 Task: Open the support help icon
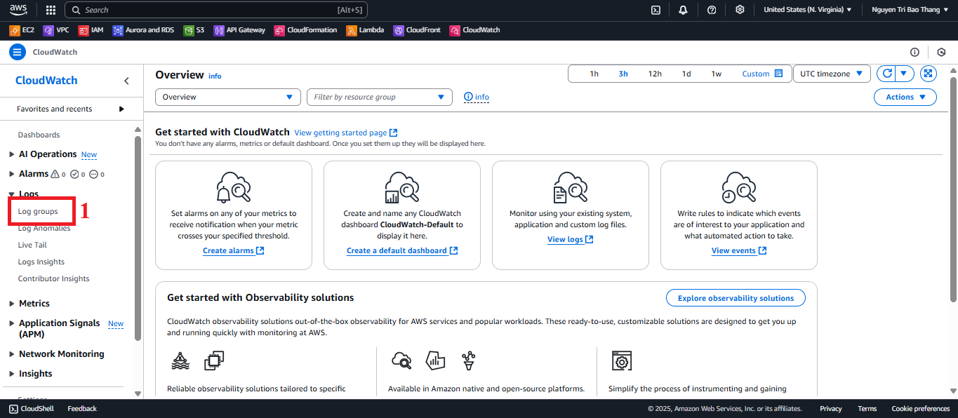point(712,10)
